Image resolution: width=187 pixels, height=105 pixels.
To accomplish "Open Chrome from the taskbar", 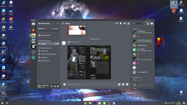I will pyautogui.click(x=85, y=103).
